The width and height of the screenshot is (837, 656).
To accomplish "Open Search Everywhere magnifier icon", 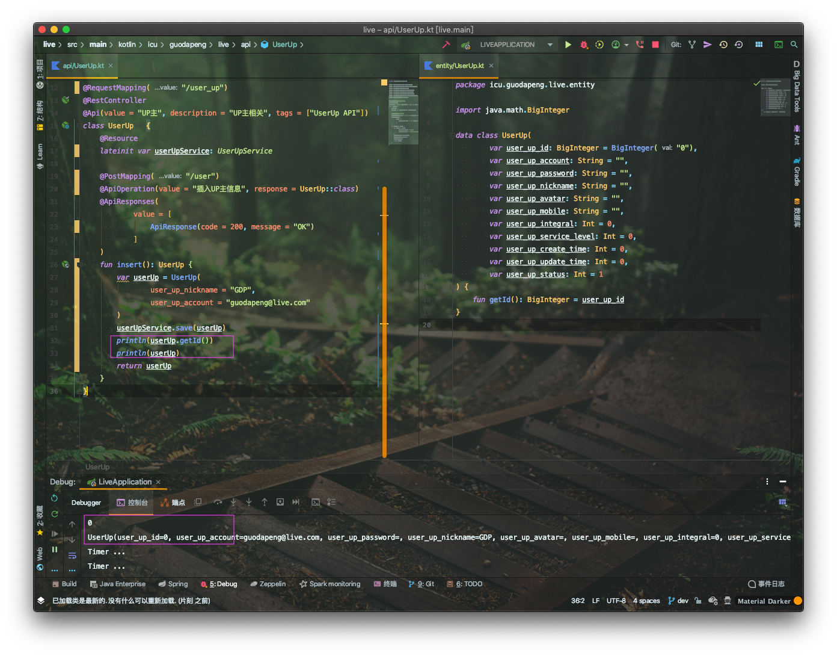I will 794,45.
